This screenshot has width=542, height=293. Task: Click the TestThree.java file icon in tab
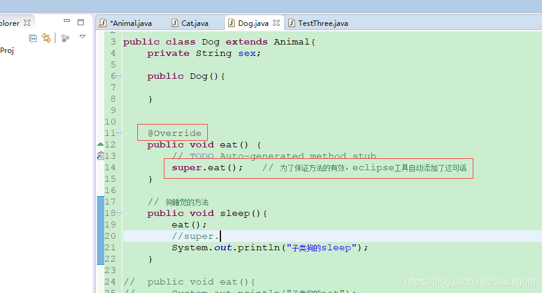click(291, 23)
